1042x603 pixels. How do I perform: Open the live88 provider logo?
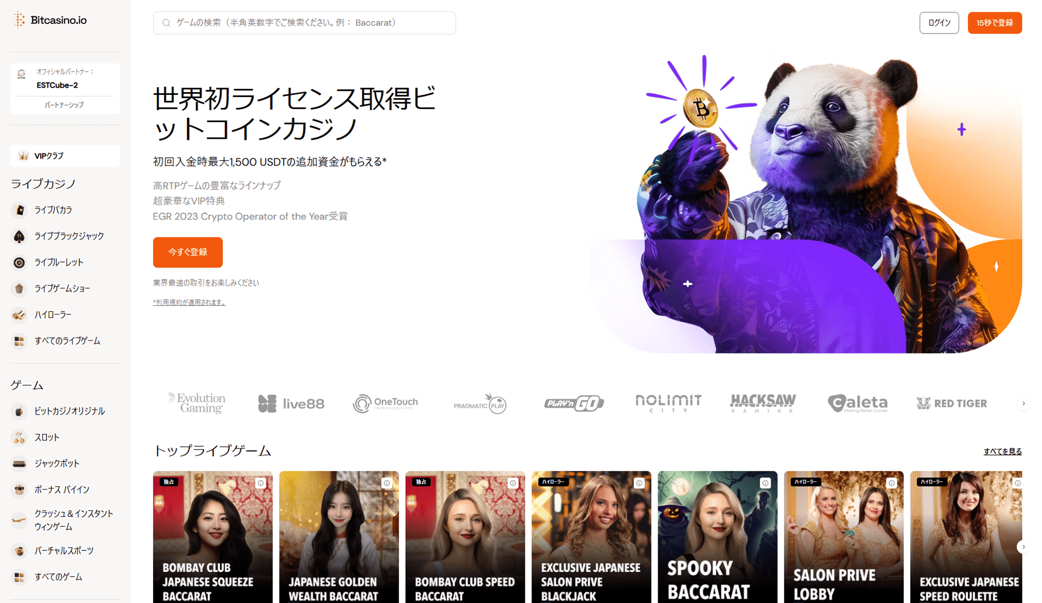(x=291, y=404)
